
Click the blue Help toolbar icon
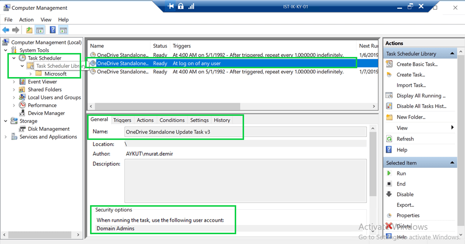pyautogui.click(x=52, y=30)
